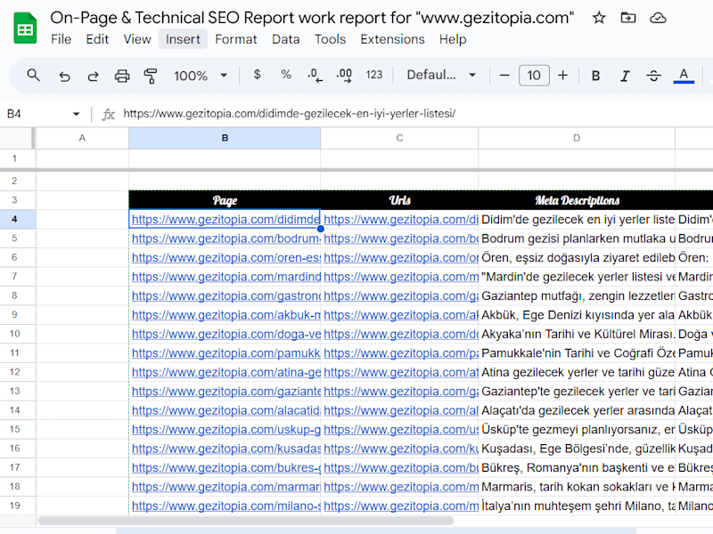Click the Gaziantep mutfağı description cell

pos(577,295)
